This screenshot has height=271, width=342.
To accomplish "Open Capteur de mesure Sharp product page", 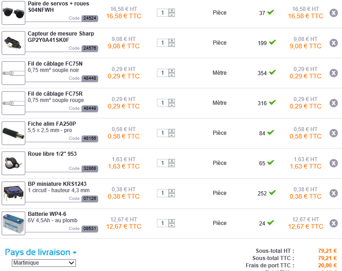I will (x=61, y=37).
